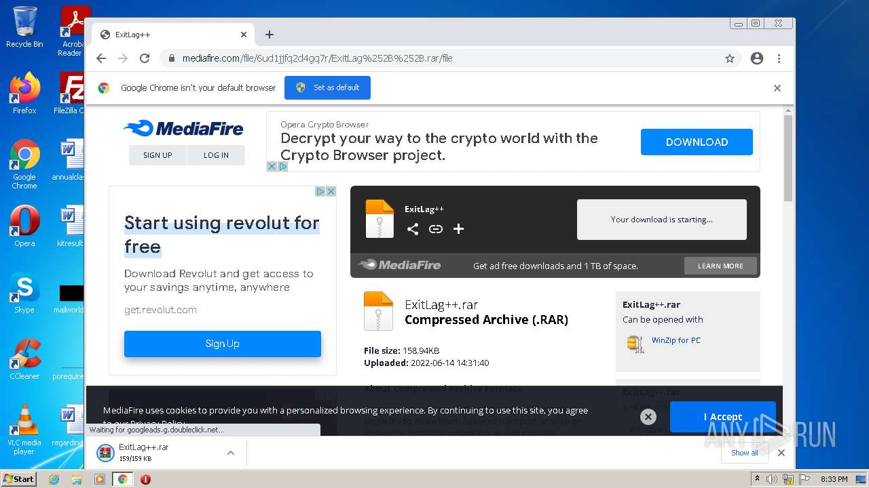Click the share icon for ExitLag++
Image resolution: width=869 pixels, height=488 pixels.
(413, 229)
